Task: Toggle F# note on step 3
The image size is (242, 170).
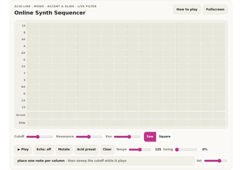Action: 58,67
